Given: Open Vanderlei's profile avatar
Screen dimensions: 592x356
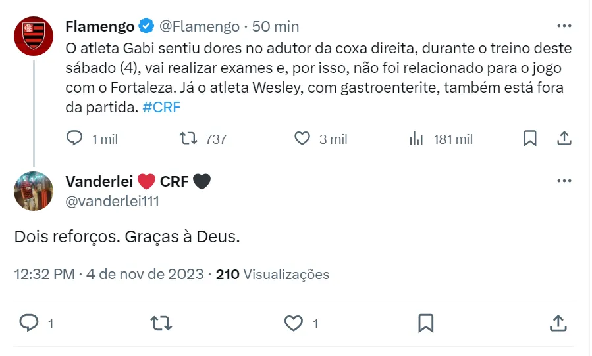Looking at the screenshot, I should point(34,191).
